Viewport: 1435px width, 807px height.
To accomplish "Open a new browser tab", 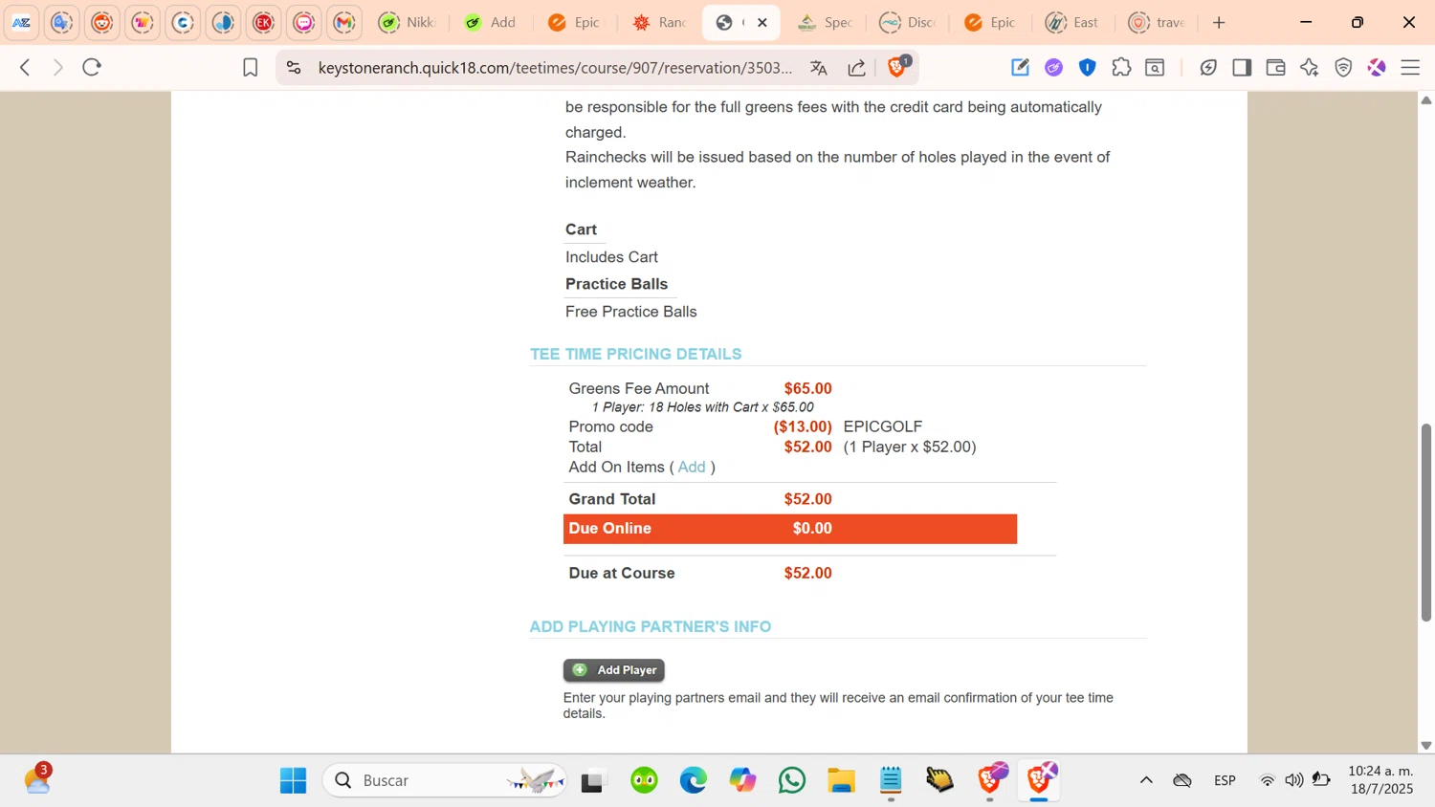I will tap(1219, 22).
